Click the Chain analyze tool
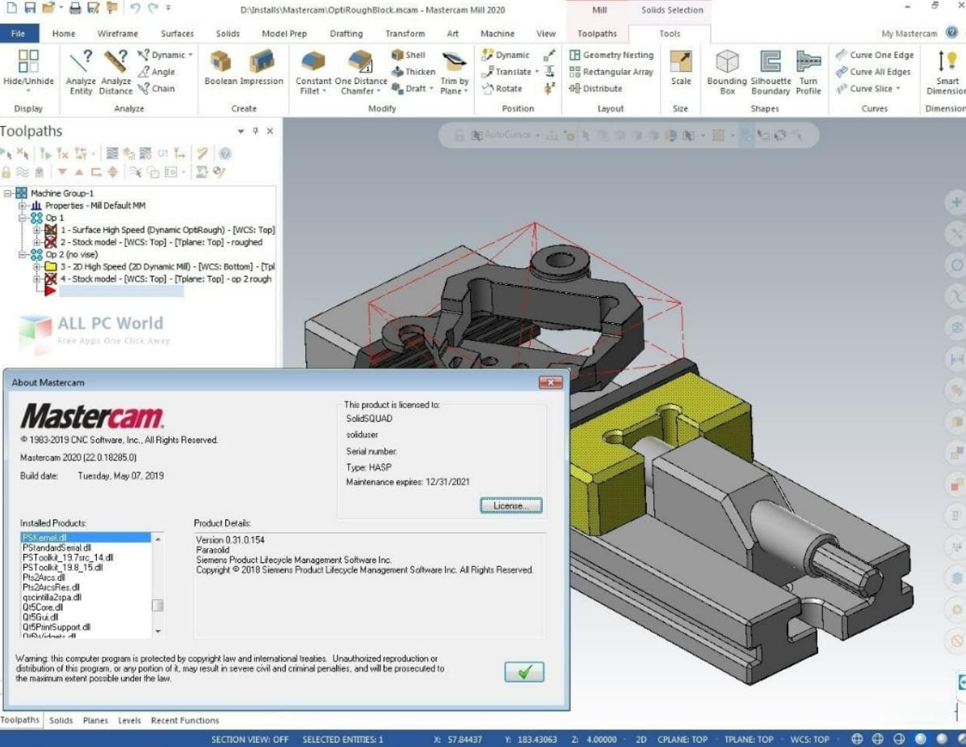 pyautogui.click(x=157, y=89)
